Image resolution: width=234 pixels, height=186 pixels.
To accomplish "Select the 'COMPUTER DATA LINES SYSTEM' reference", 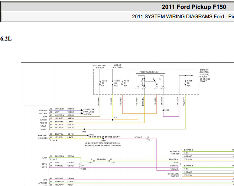I will (x=89, y=112).
